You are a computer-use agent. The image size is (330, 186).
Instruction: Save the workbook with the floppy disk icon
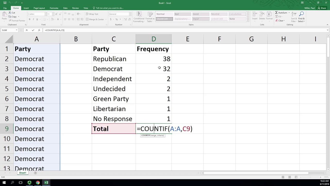click(5, 3)
